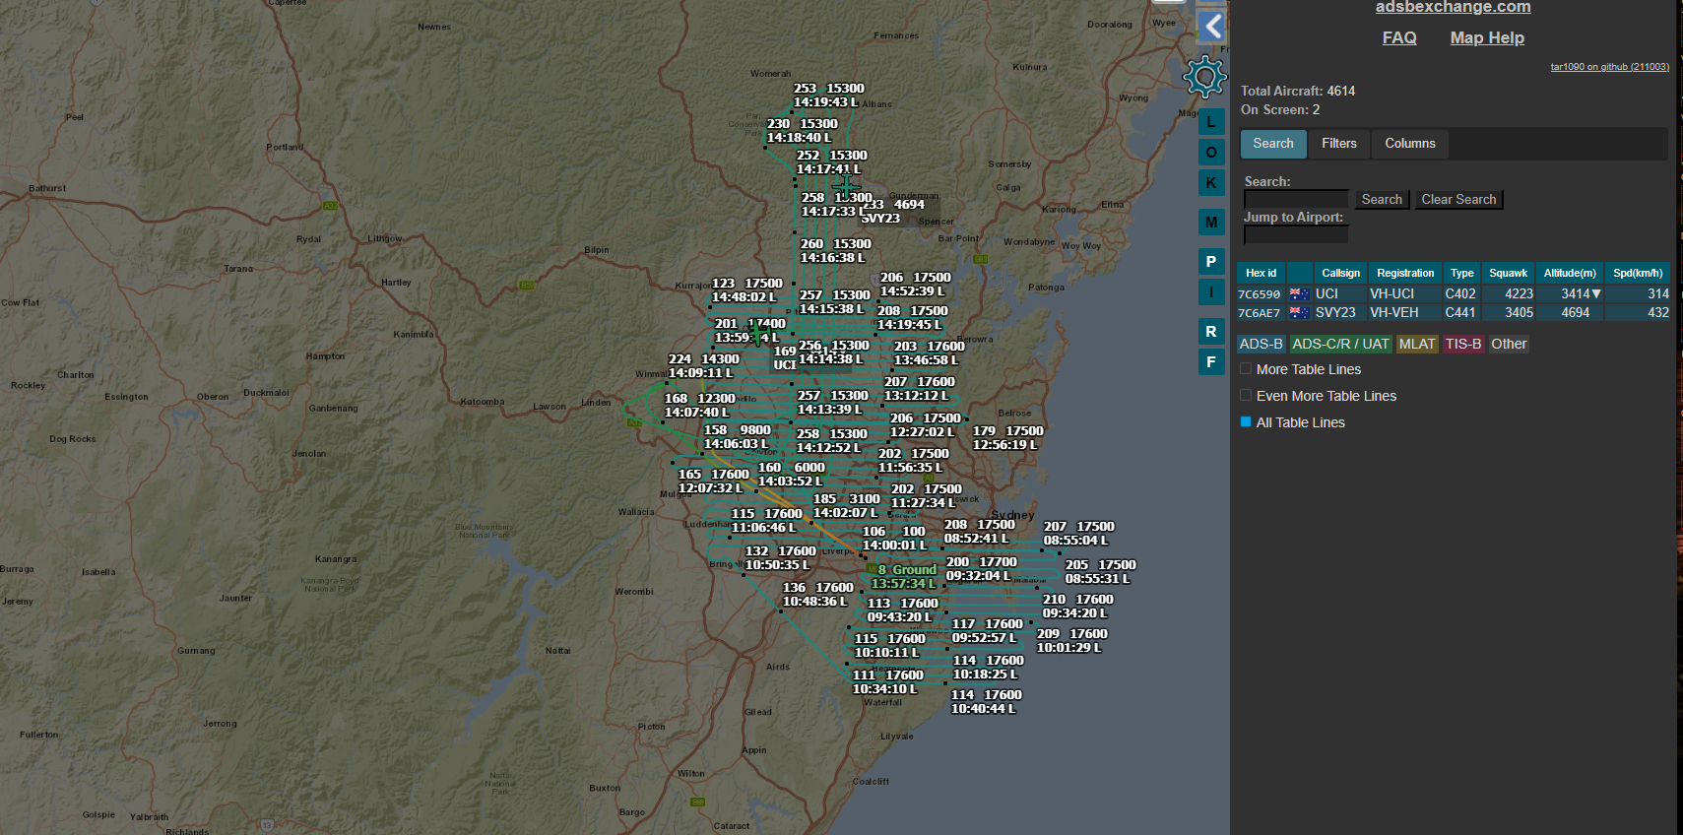This screenshot has height=835, width=1683.
Task: Click the ADS-C/R / UAT legend label
Action: (1340, 345)
